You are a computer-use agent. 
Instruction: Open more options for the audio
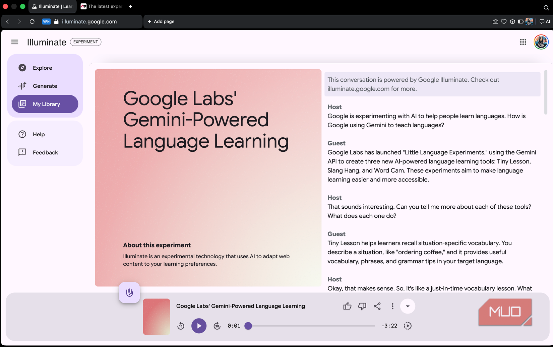(392, 306)
